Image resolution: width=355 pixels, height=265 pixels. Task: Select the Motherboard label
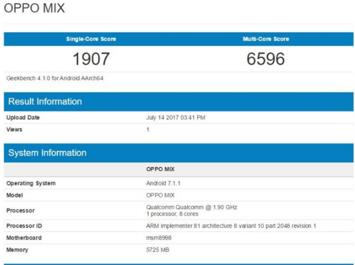[24, 238]
